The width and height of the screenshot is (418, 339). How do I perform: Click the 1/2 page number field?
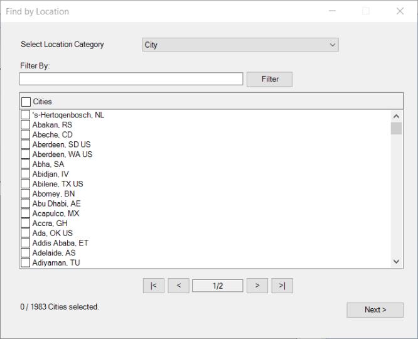217,286
